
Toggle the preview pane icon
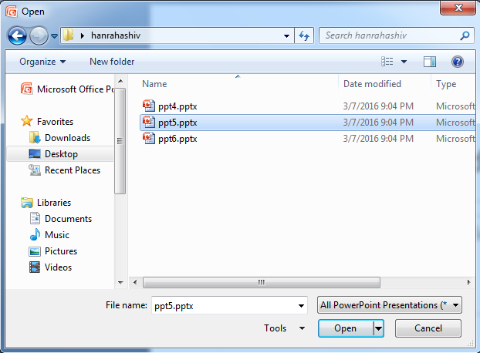coord(430,62)
